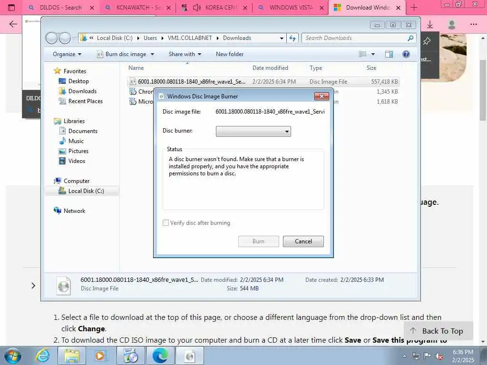Open Desktop in navigation pane
The image size is (487, 365).
(x=78, y=81)
